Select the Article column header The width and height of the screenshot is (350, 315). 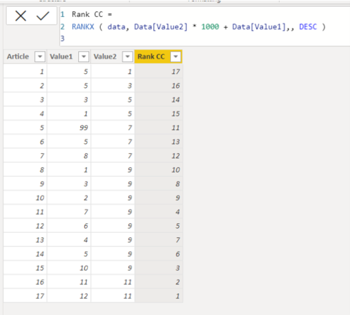[x=25, y=56]
